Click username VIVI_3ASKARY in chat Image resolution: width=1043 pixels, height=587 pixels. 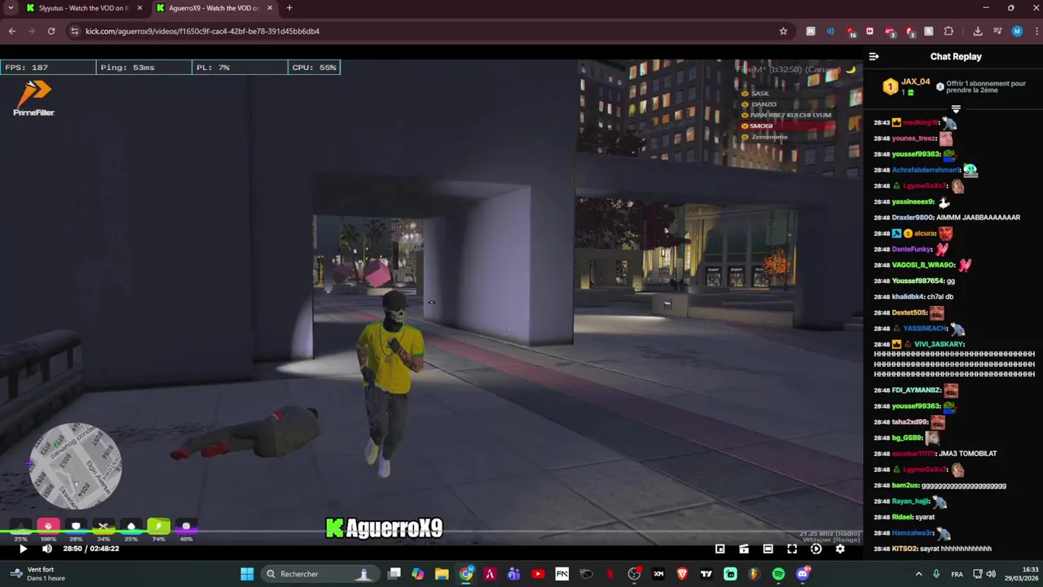(940, 344)
